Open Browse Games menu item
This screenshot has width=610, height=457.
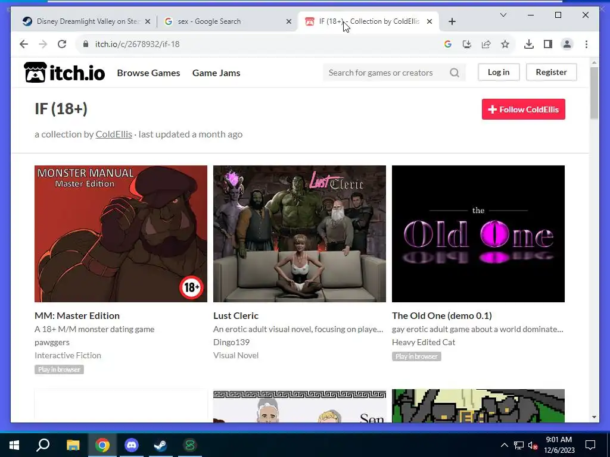click(148, 73)
